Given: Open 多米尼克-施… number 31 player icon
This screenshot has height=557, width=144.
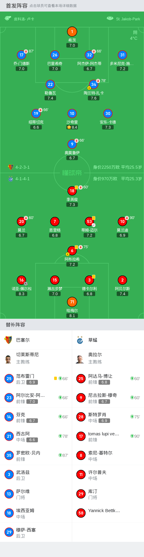Looking at the screenshot, I should point(122,55).
